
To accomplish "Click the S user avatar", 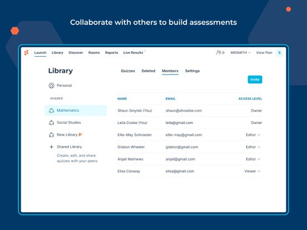I will [279, 53].
